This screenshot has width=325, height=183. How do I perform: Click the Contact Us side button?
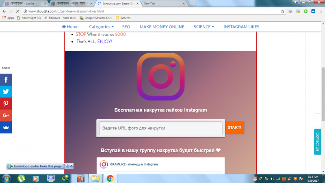(x=318, y=142)
